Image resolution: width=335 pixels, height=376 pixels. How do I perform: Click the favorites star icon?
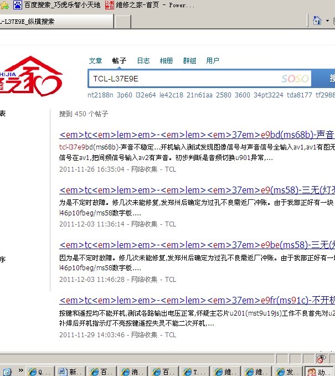4,5
